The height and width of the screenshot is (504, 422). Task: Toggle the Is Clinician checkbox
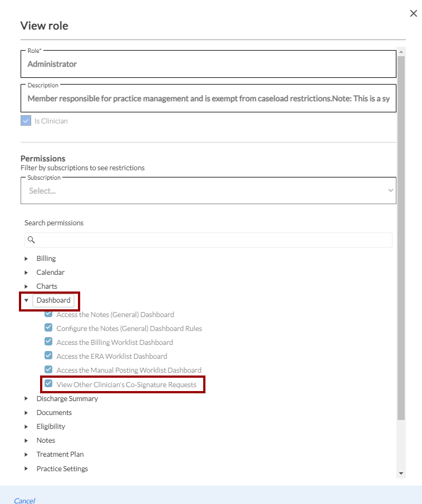[26, 121]
